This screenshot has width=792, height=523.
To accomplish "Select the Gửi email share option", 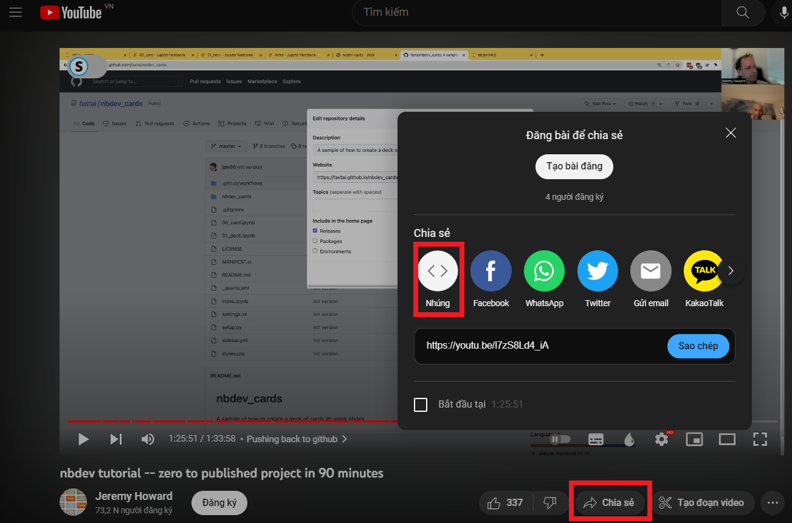I will coord(651,279).
